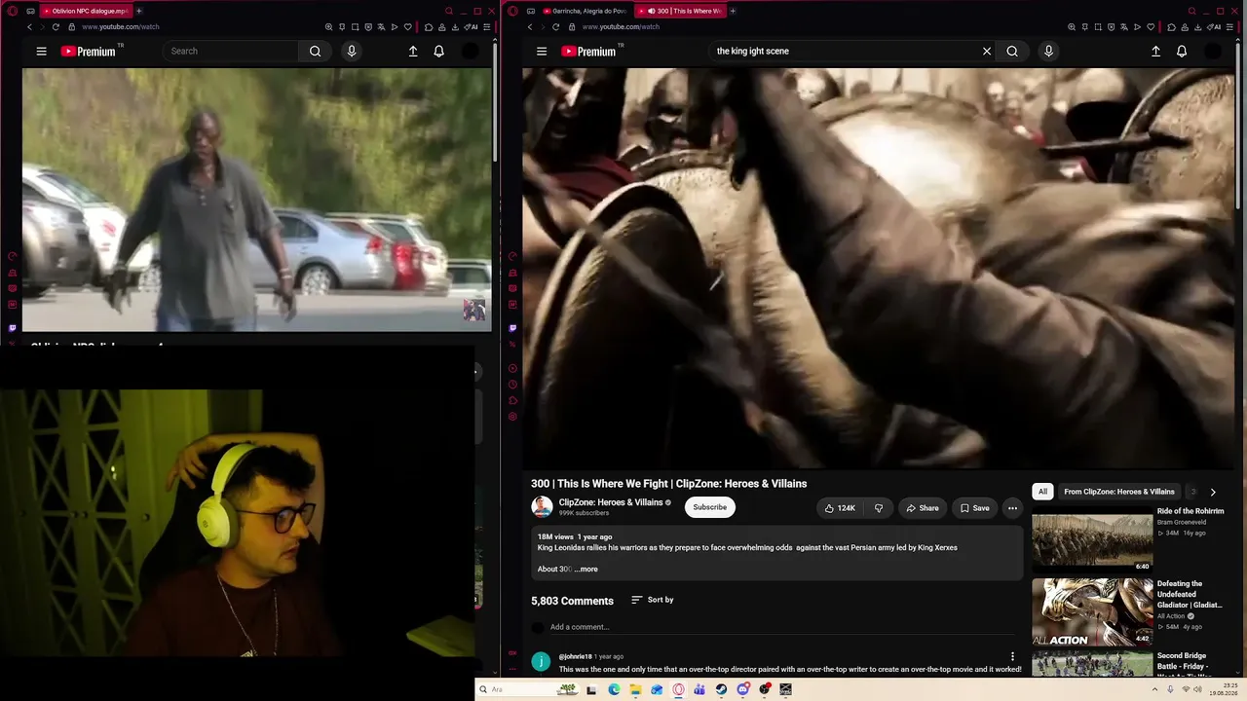Open notifications bell in right YouTube window
Image resolution: width=1247 pixels, height=701 pixels.
click(x=1182, y=52)
